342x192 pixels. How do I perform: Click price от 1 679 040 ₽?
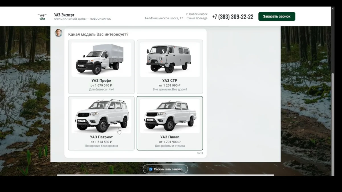[x=101, y=85]
